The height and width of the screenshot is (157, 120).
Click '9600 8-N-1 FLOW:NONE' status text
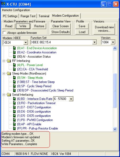(32, 154)
